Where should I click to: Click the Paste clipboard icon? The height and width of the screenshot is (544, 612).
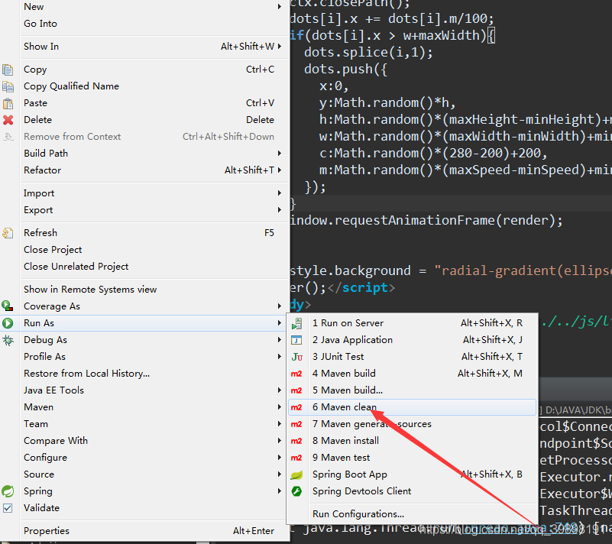pyautogui.click(x=8, y=103)
